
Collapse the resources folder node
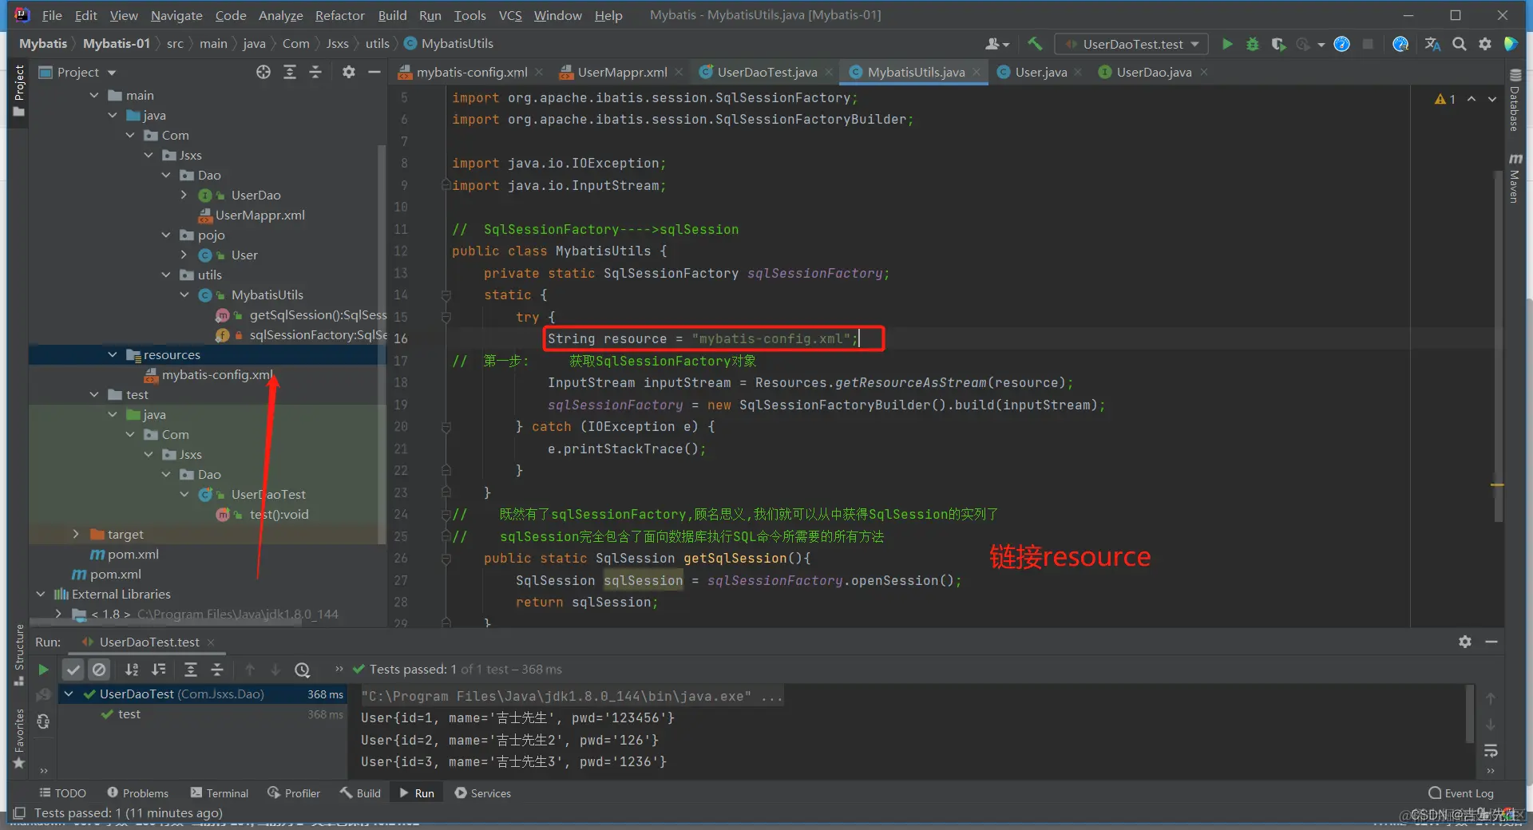pyautogui.click(x=113, y=354)
